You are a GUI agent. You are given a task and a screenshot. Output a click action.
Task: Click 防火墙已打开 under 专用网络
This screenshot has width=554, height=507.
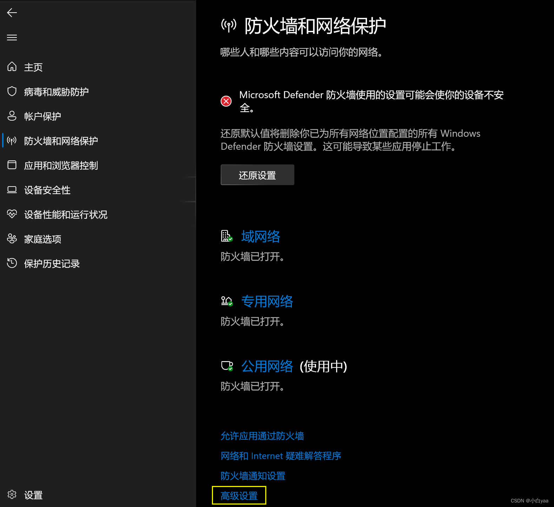(252, 322)
